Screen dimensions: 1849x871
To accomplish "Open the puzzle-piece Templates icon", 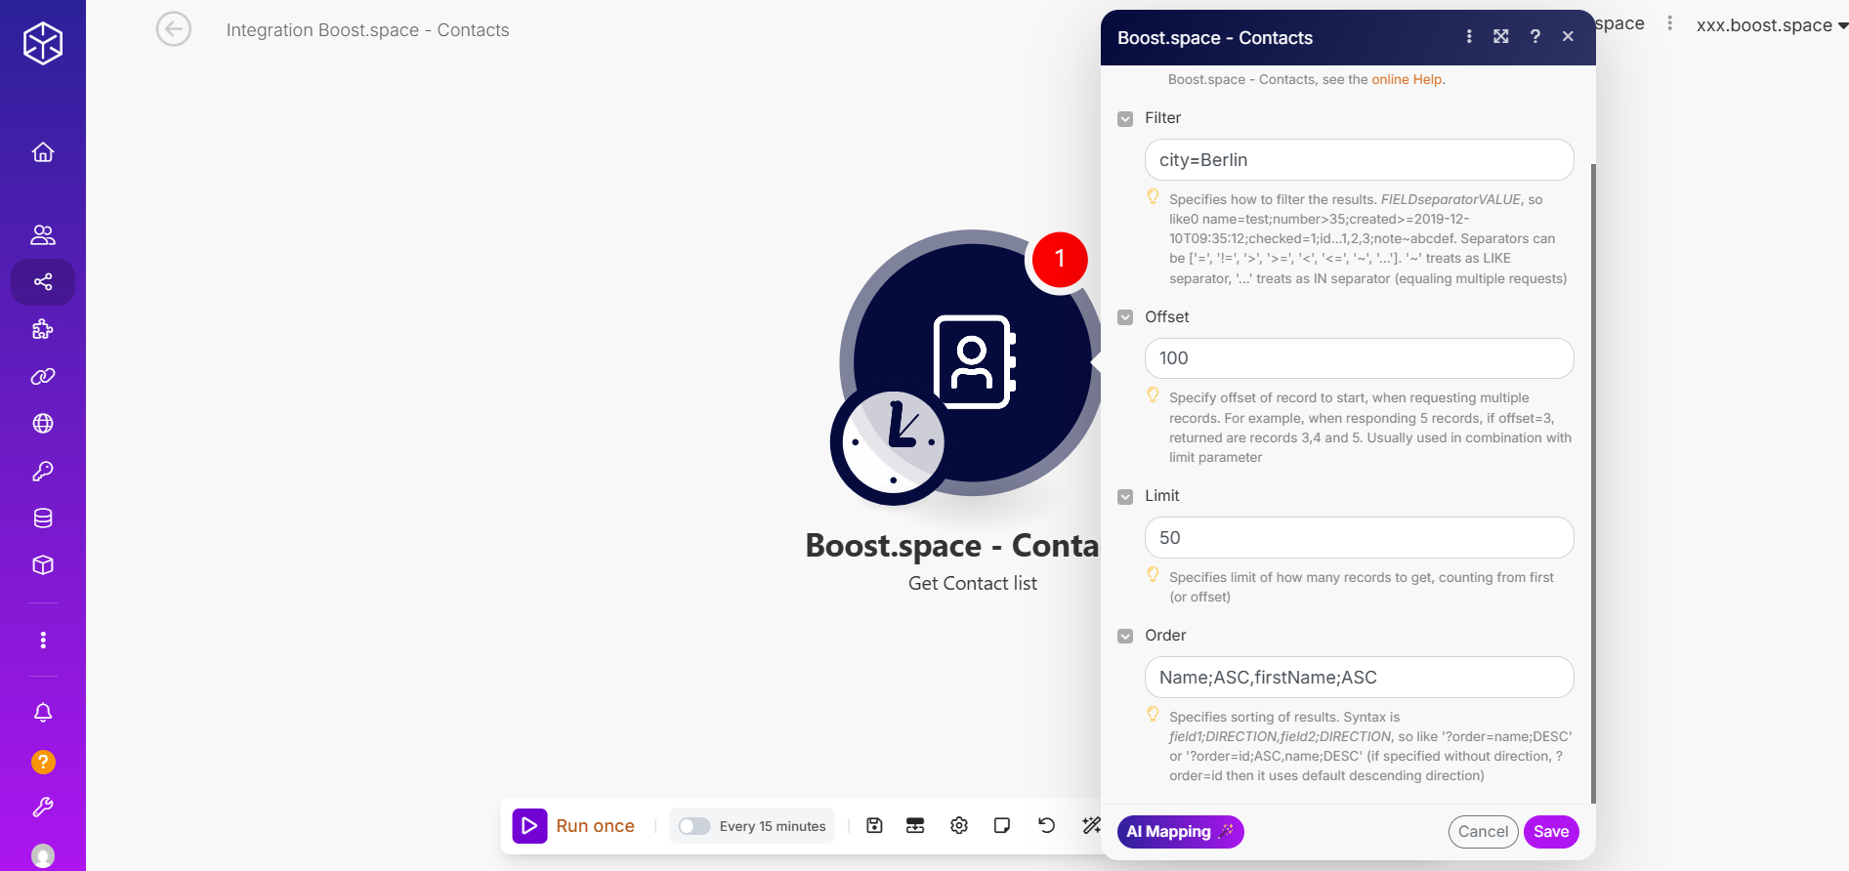I will pyautogui.click(x=43, y=329).
